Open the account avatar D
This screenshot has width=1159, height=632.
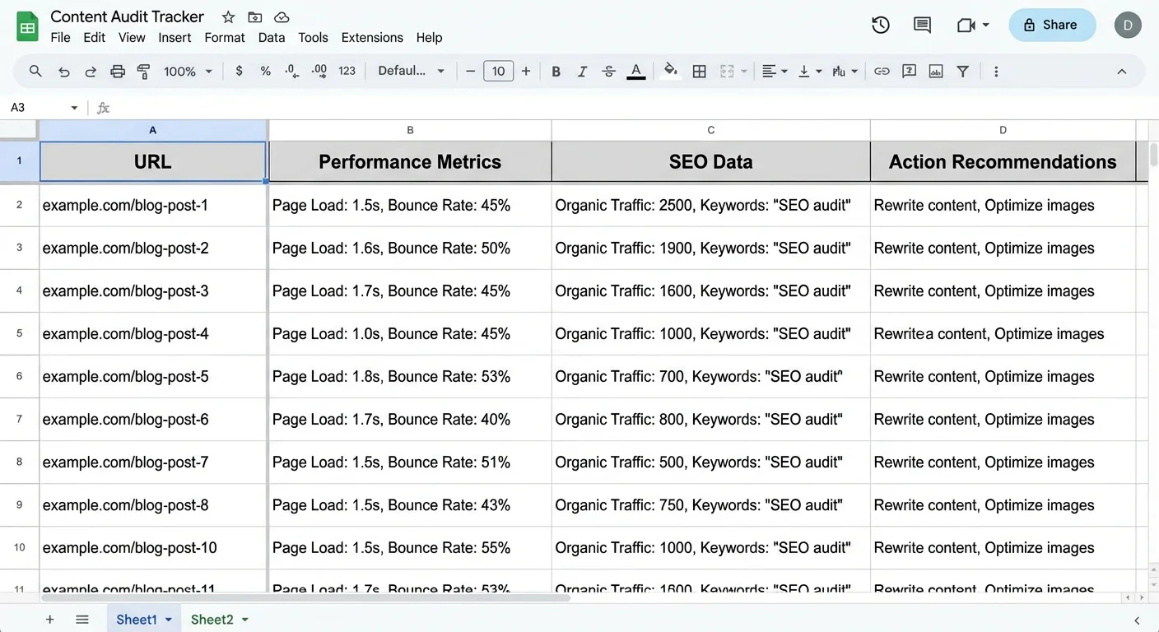(1128, 26)
